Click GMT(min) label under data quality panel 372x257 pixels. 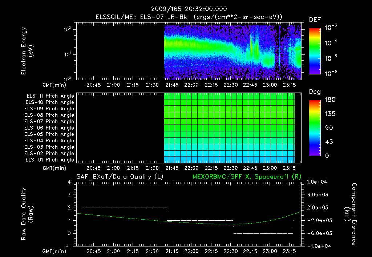(54, 251)
